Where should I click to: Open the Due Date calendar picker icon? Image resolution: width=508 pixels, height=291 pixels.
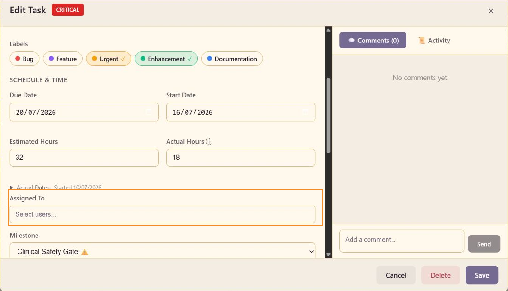click(149, 112)
